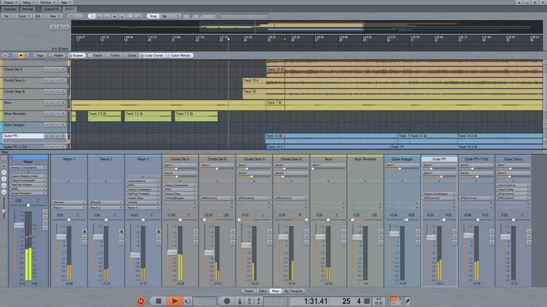Click the Record button in the transport
547x307 pixels.
227,301
